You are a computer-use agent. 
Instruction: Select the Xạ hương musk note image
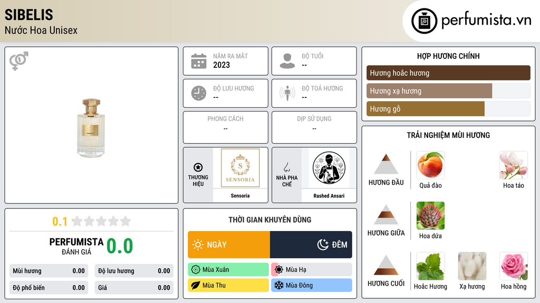(472, 266)
